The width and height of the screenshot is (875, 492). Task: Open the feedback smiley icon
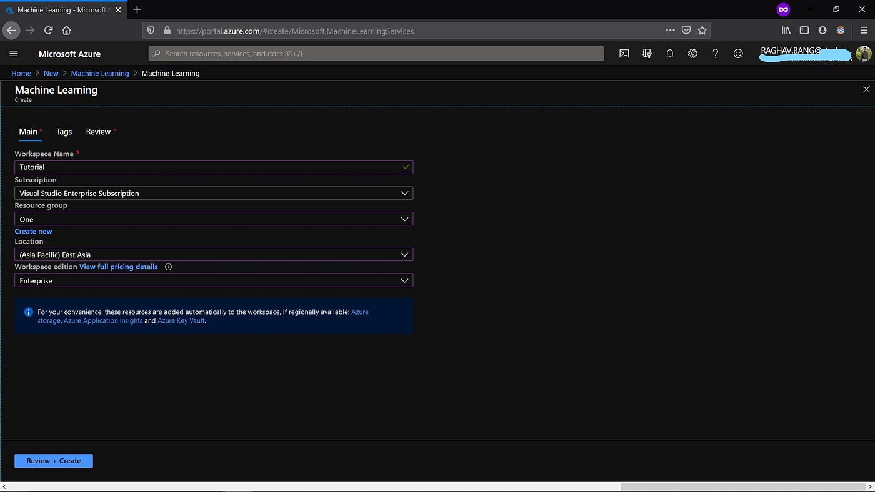coord(738,54)
